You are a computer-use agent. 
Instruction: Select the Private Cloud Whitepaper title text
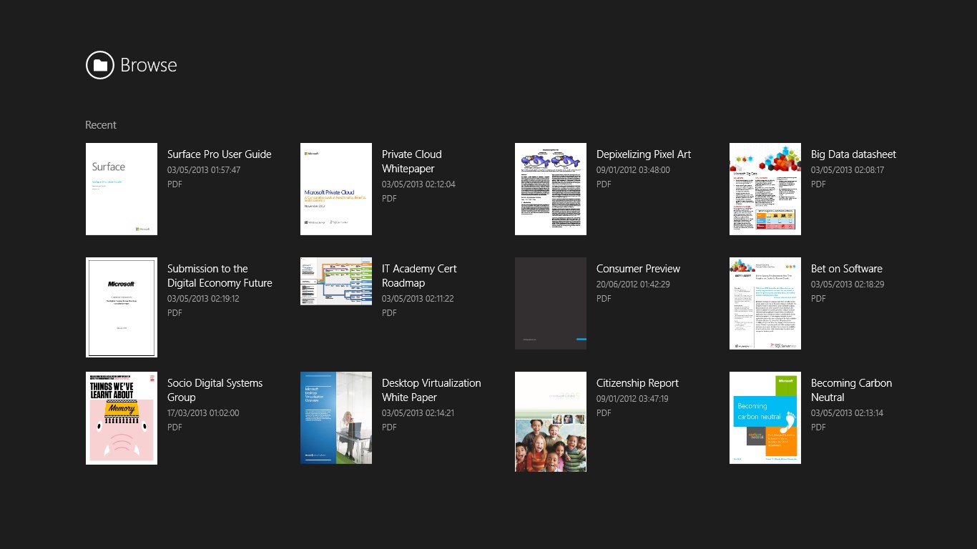(412, 162)
